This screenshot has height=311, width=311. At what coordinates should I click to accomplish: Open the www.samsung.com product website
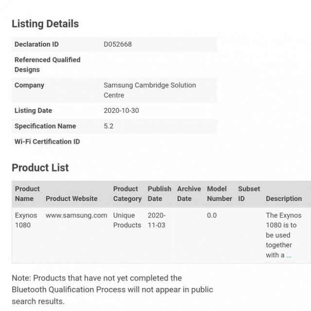point(76,215)
